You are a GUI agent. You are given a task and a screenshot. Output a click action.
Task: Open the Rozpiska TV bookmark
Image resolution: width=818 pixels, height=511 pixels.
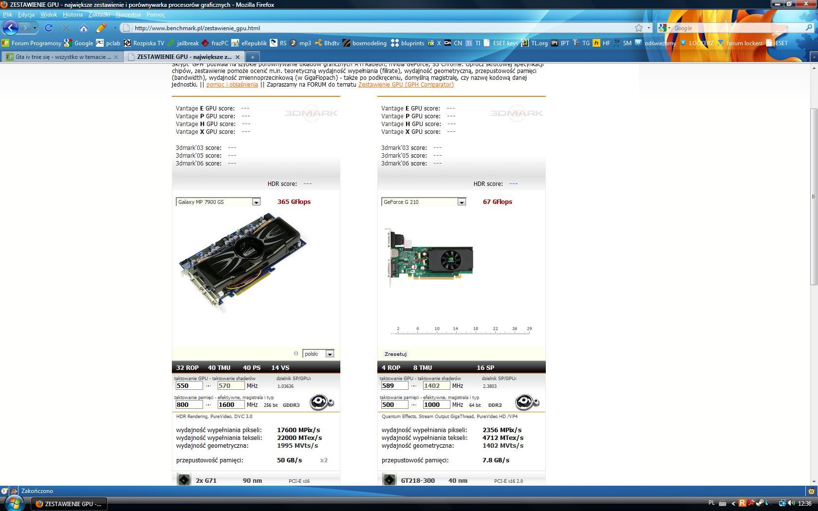coord(144,43)
